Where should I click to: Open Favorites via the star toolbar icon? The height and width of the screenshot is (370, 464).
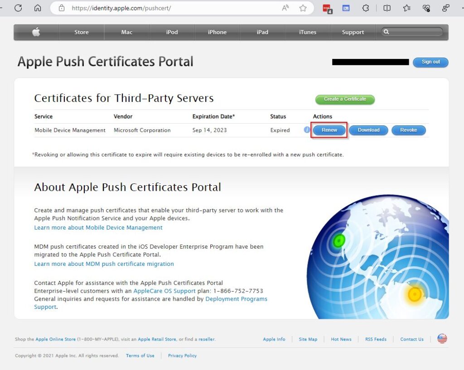(x=407, y=8)
